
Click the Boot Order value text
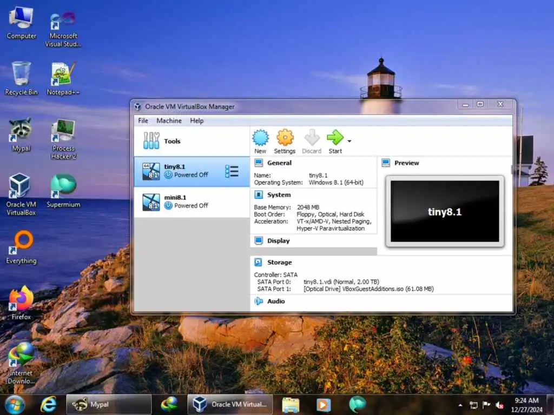331,215
